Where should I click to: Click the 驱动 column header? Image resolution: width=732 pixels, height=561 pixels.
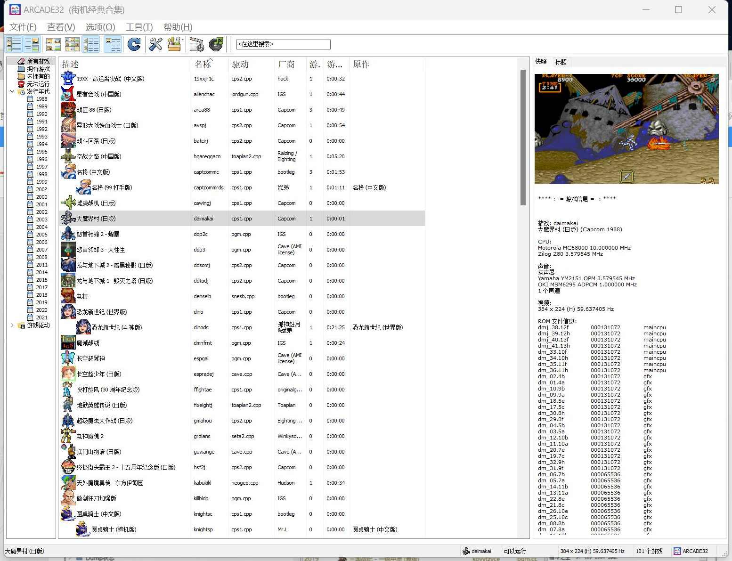(240, 65)
